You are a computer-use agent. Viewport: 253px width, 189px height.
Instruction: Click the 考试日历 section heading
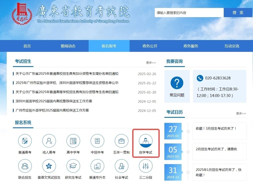tap(174, 112)
